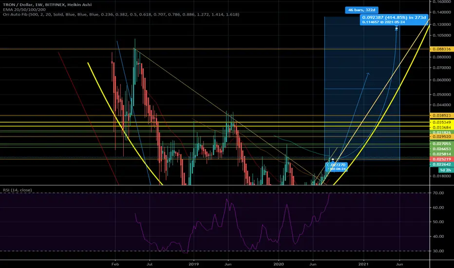
Task: Select the EMA 20/50/100/200 indicator legend
Action: pyautogui.click(x=24, y=9)
